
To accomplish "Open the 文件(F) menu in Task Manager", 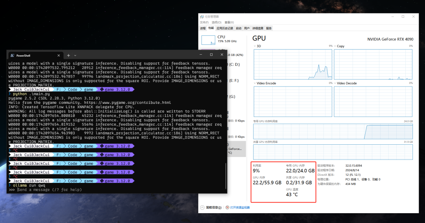I will [204, 22].
